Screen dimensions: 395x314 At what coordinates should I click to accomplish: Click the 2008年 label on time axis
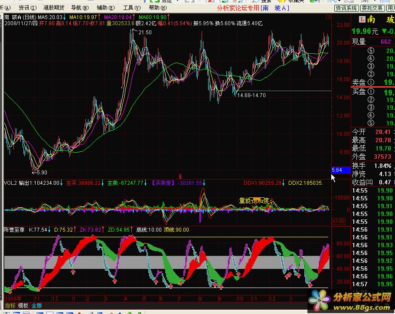point(13,299)
